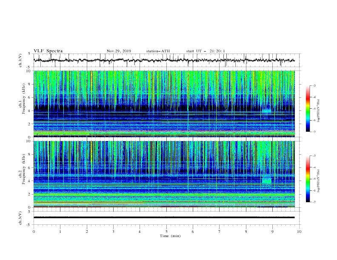Select the 'start UT = 21:20:1' text
Viewport: 337px width, 260px height.
[x=206, y=51]
